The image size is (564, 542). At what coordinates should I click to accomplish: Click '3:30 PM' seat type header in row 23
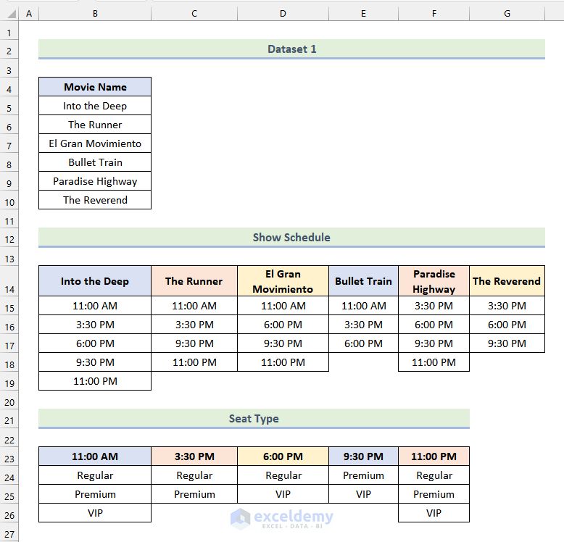[194, 456]
